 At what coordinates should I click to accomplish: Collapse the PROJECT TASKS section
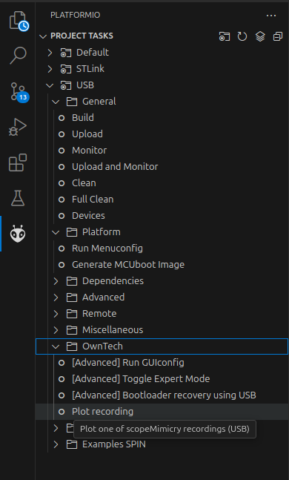(43, 36)
